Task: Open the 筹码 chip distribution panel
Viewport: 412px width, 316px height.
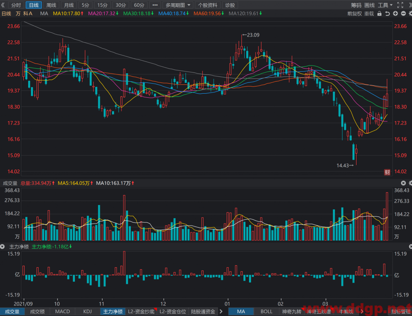Action: (x=356, y=5)
